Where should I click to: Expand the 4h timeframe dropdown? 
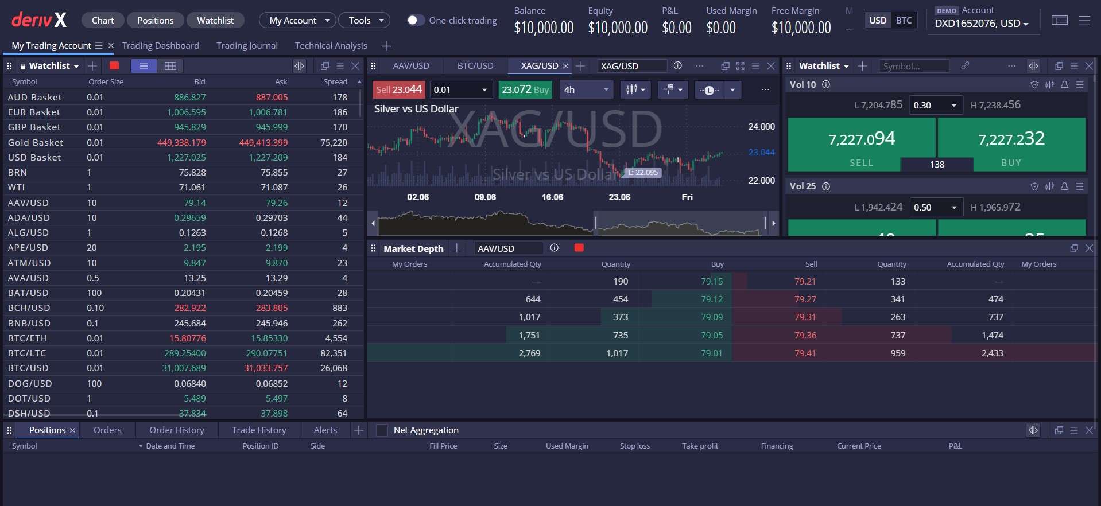coord(586,89)
